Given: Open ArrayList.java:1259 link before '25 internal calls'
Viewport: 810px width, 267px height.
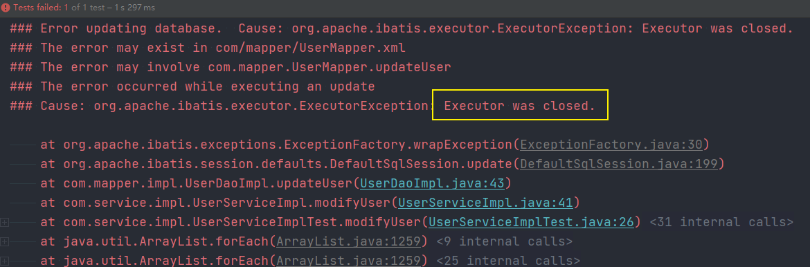Looking at the screenshot, I should pyautogui.click(x=352, y=260).
